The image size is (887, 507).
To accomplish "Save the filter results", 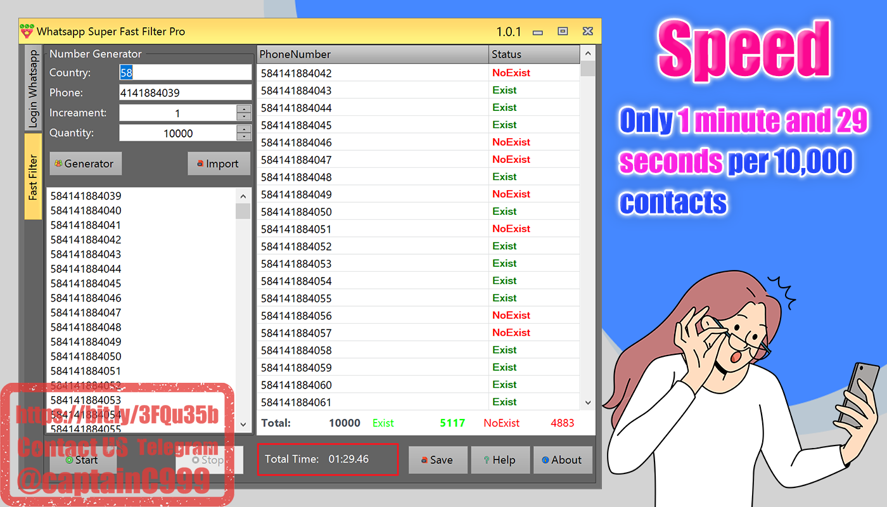I will (x=438, y=460).
